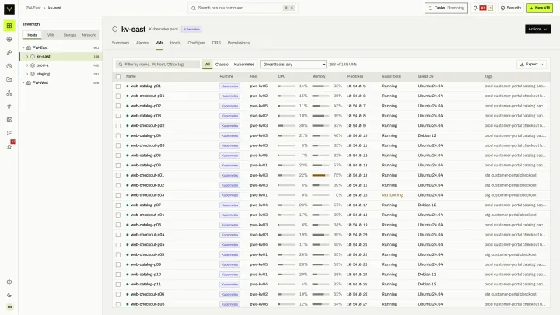This screenshot has height=315, width=560.
Task: Toggle the select-all header checkbox
Action: click(x=118, y=76)
